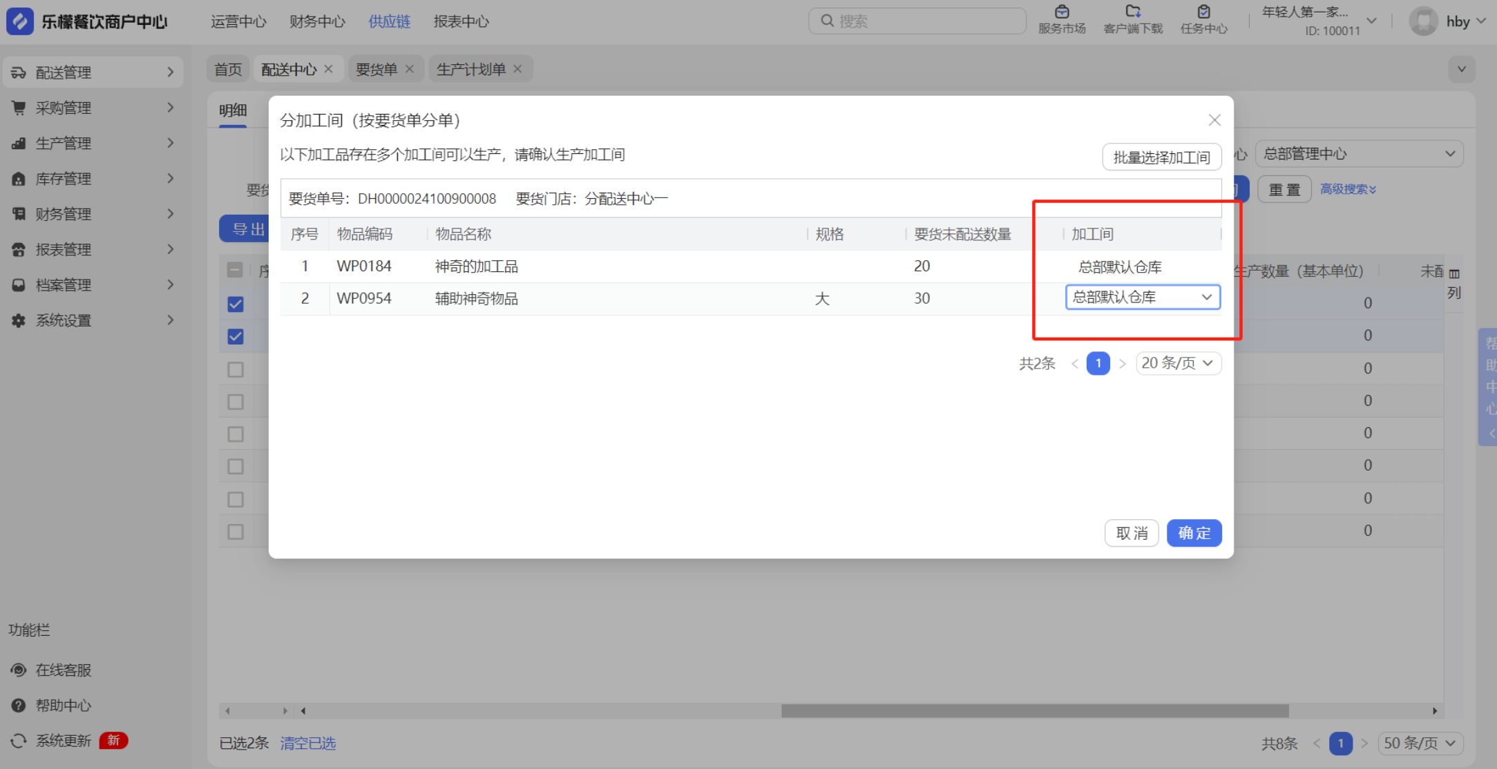Click the 搜索 input field
Viewport: 1497px width, 769px height.
pos(917,21)
